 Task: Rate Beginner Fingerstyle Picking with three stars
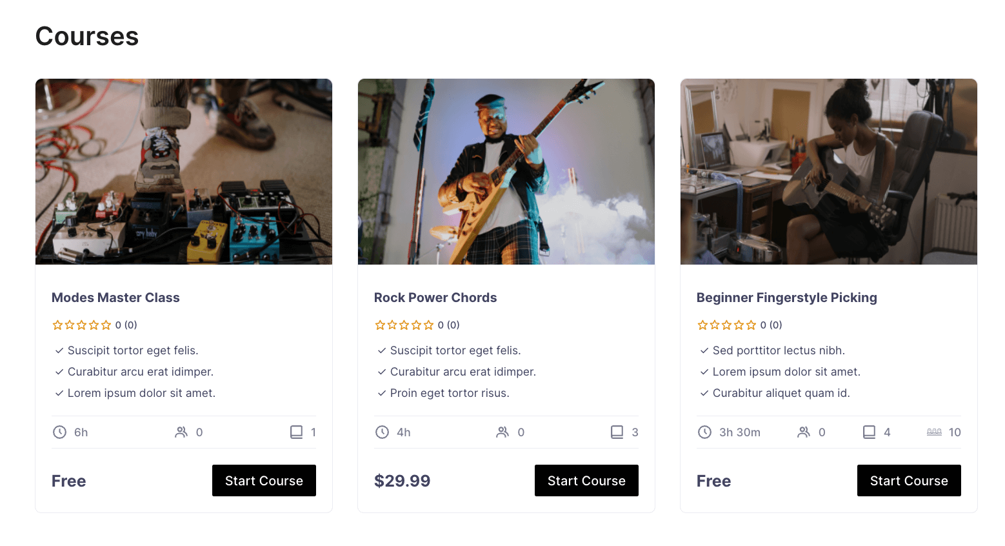tap(727, 325)
